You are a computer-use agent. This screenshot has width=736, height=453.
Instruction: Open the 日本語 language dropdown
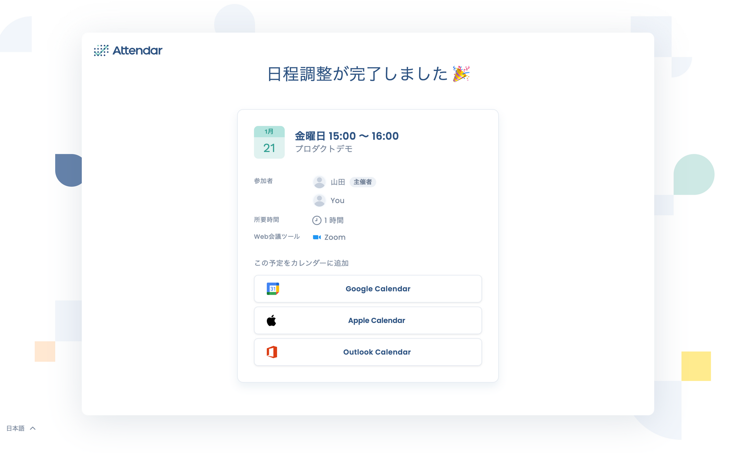pos(21,428)
